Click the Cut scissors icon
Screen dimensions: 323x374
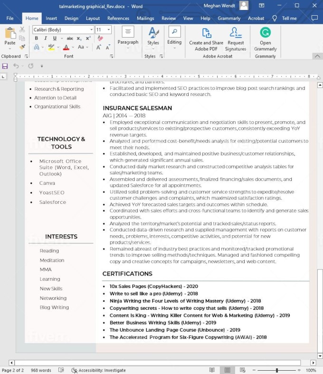coord(22,29)
